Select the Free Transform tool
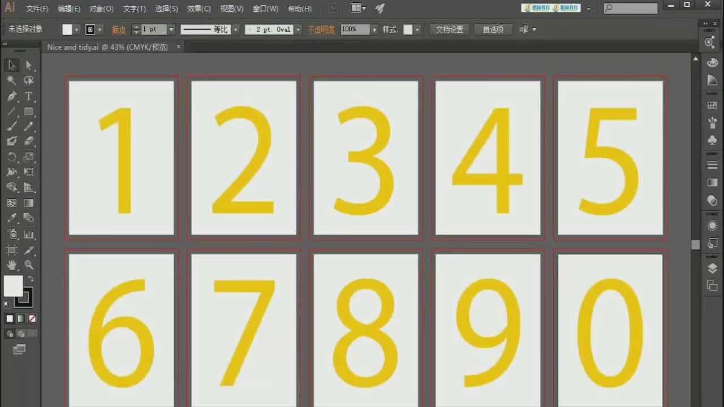 point(29,172)
